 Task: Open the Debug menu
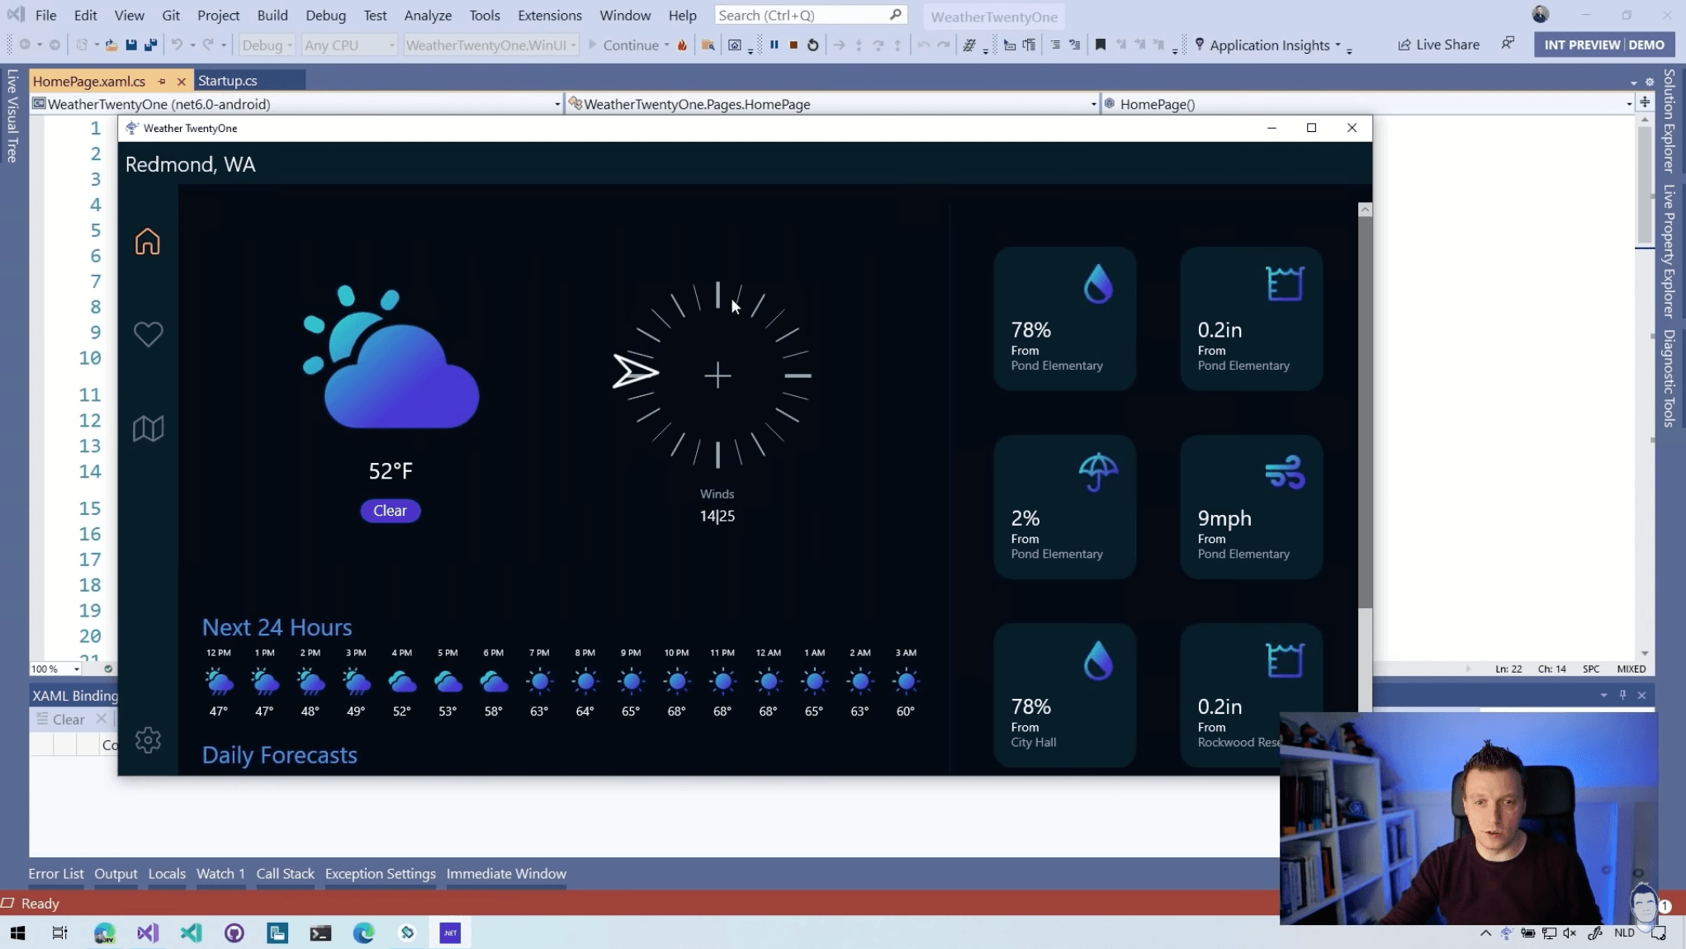click(325, 15)
